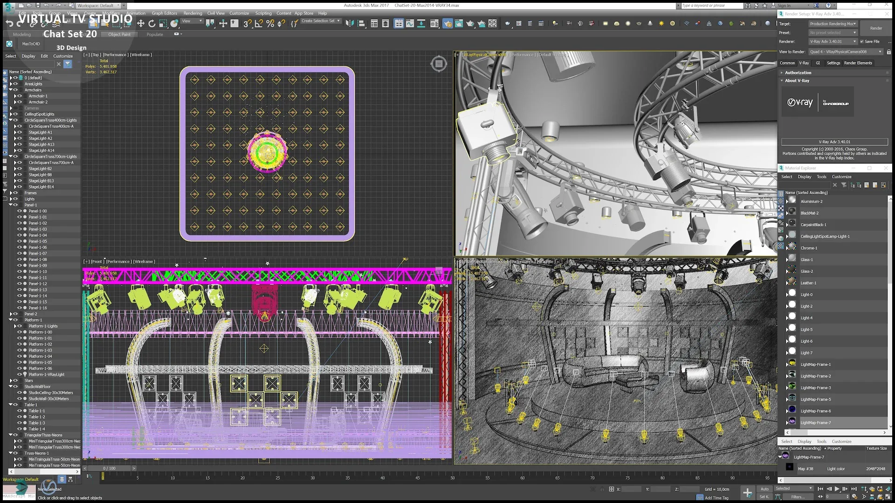
Task: Click the Rendering menu tab
Action: point(193,13)
